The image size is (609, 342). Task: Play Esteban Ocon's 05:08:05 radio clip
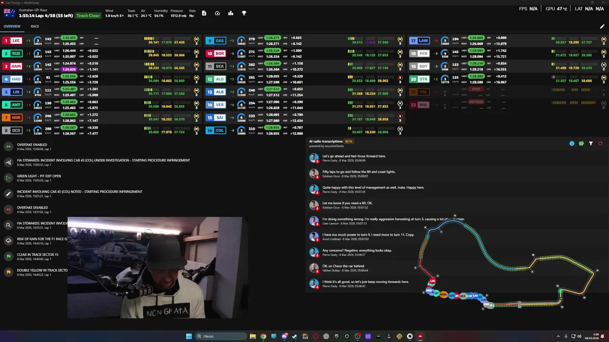pyautogui.click(x=314, y=173)
